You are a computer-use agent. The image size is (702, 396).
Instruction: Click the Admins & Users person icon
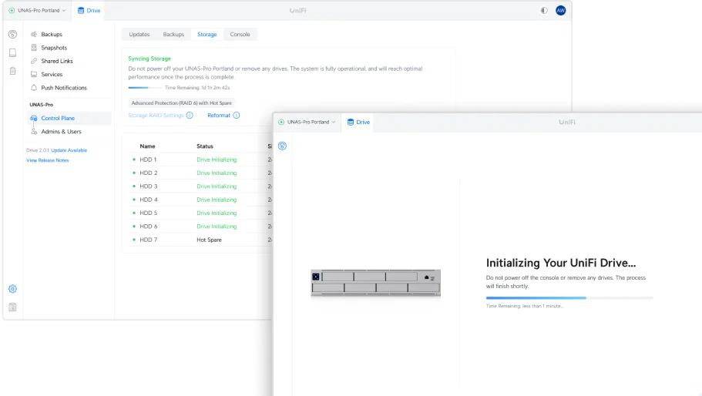[x=34, y=132]
